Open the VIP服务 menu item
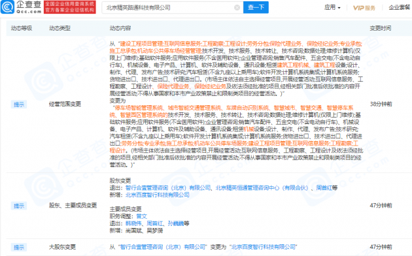This screenshot has width=412, height=256. (364, 8)
